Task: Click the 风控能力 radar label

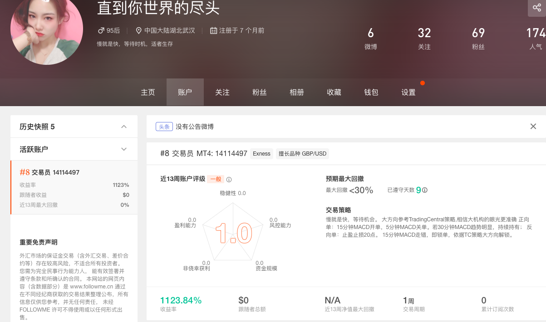Action: [280, 225]
